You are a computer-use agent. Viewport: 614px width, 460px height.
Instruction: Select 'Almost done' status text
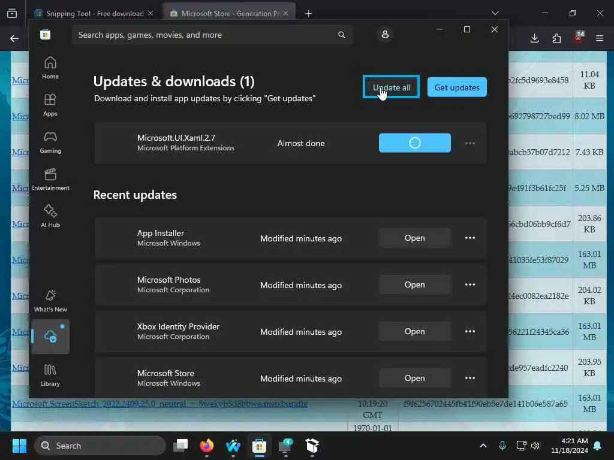point(301,143)
